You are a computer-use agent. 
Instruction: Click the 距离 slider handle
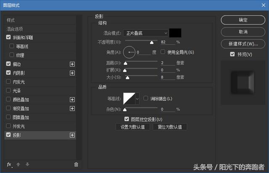click(x=126, y=64)
